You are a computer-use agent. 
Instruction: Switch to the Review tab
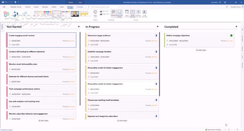(x=45, y=7)
